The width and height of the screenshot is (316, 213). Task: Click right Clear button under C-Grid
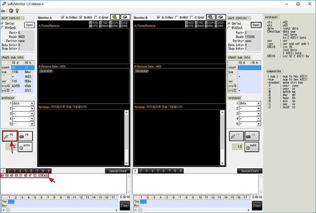[257, 206]
